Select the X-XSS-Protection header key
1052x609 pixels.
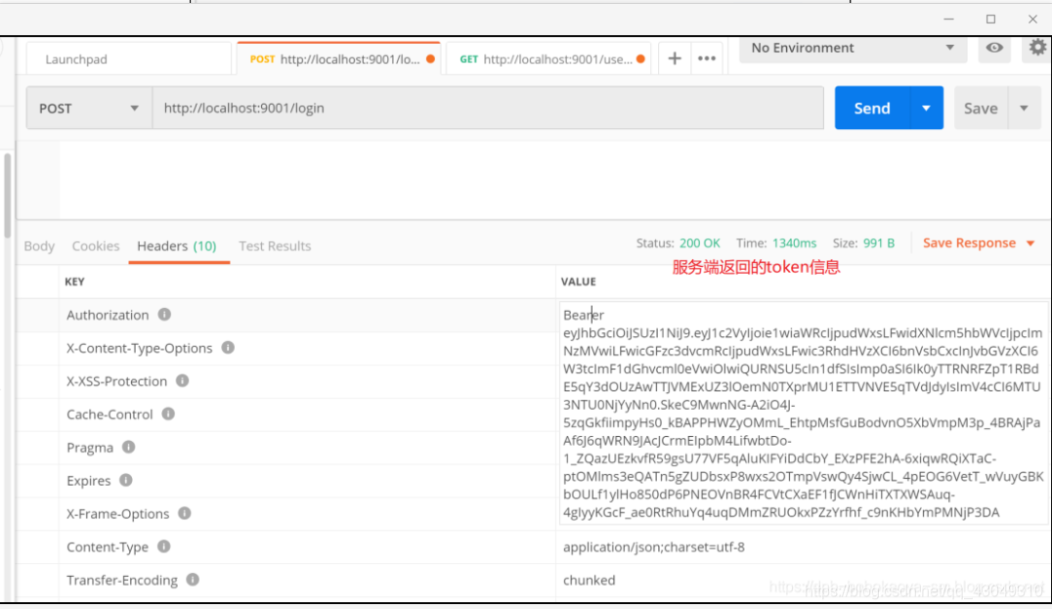[x=116, y=381]
